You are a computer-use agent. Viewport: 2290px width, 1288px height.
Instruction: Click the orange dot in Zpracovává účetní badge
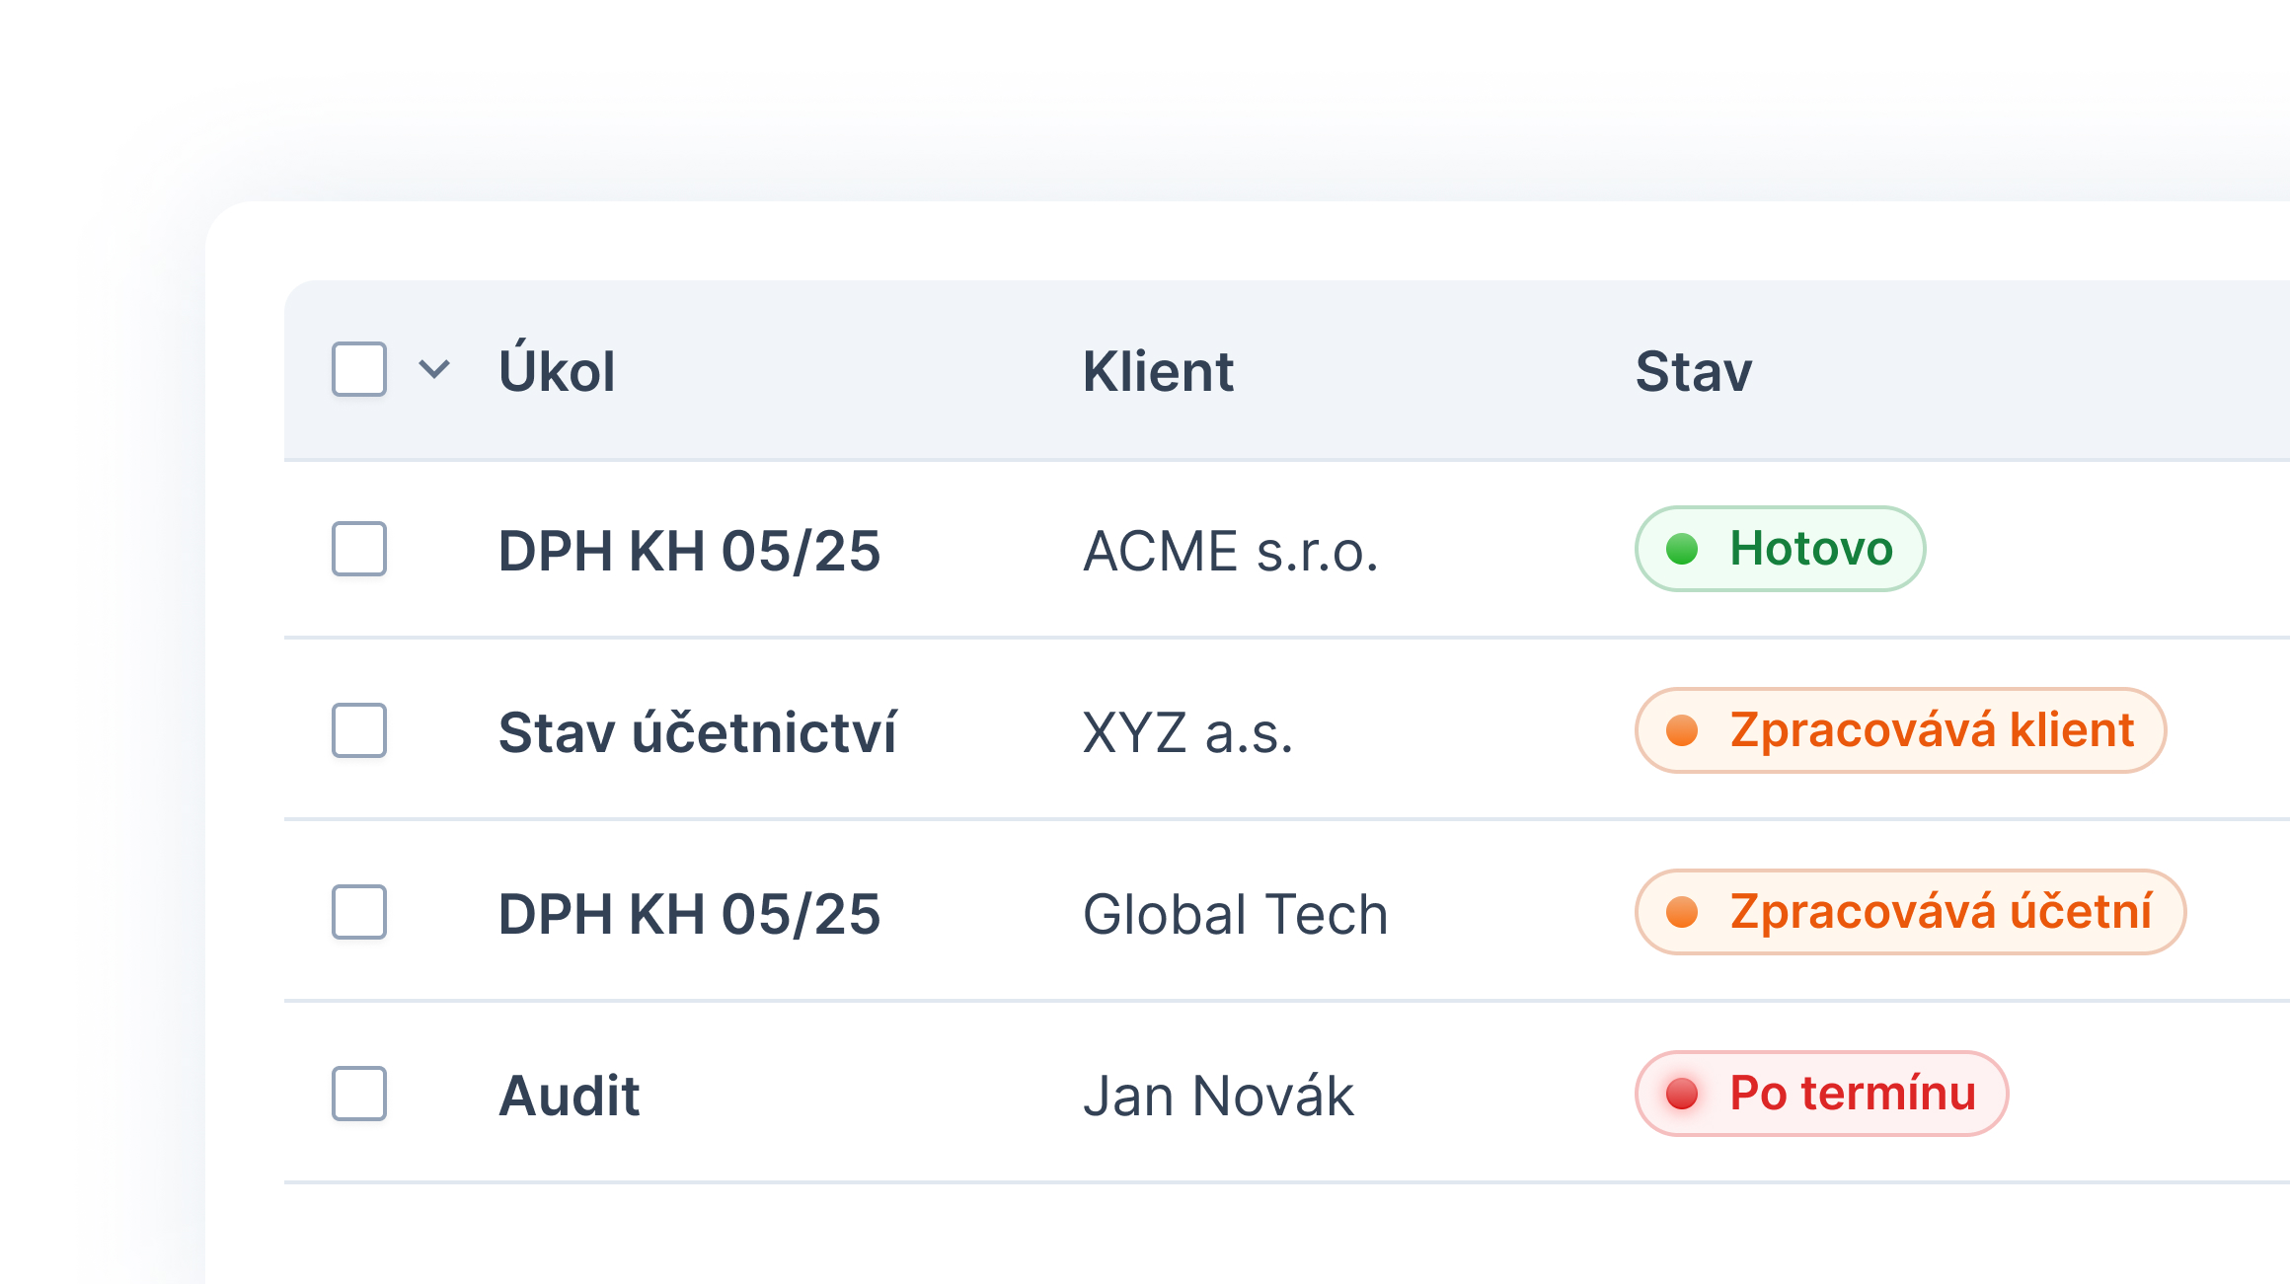pos(1684,913)
